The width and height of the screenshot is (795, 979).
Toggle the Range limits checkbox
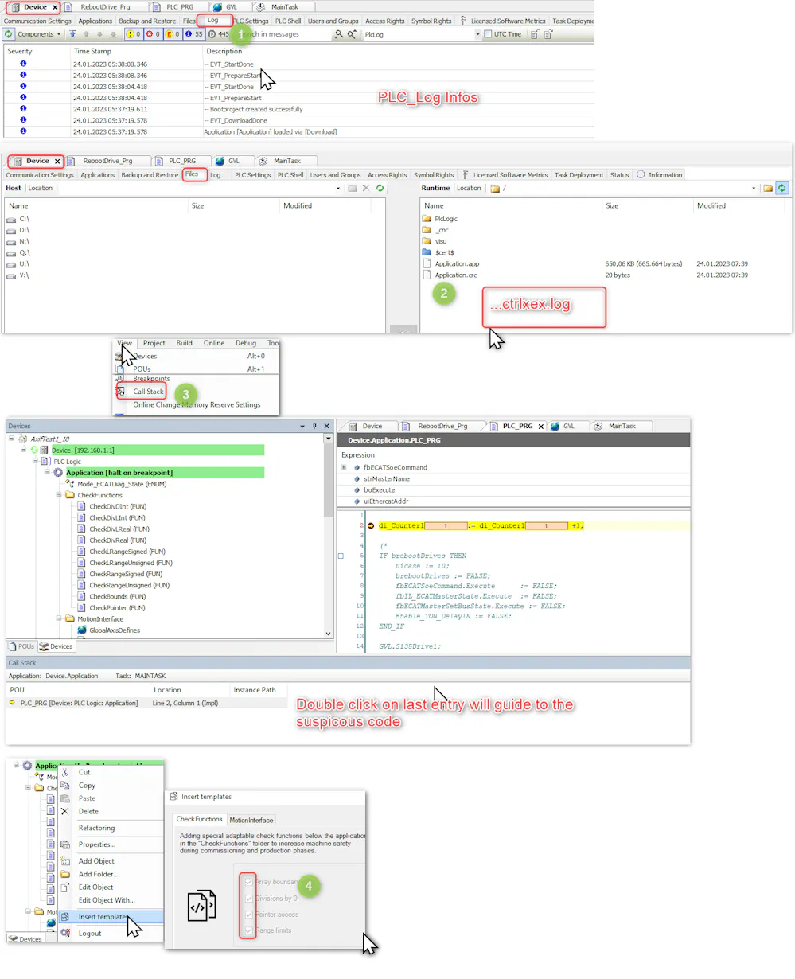click(x=249, y=930)
